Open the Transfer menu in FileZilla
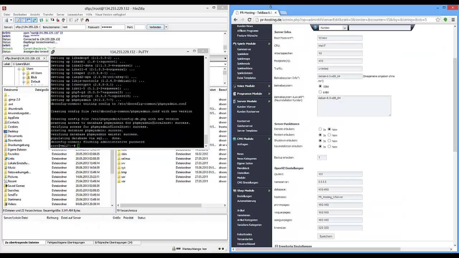This screenshot has height=258, width=459. (48, 15)
